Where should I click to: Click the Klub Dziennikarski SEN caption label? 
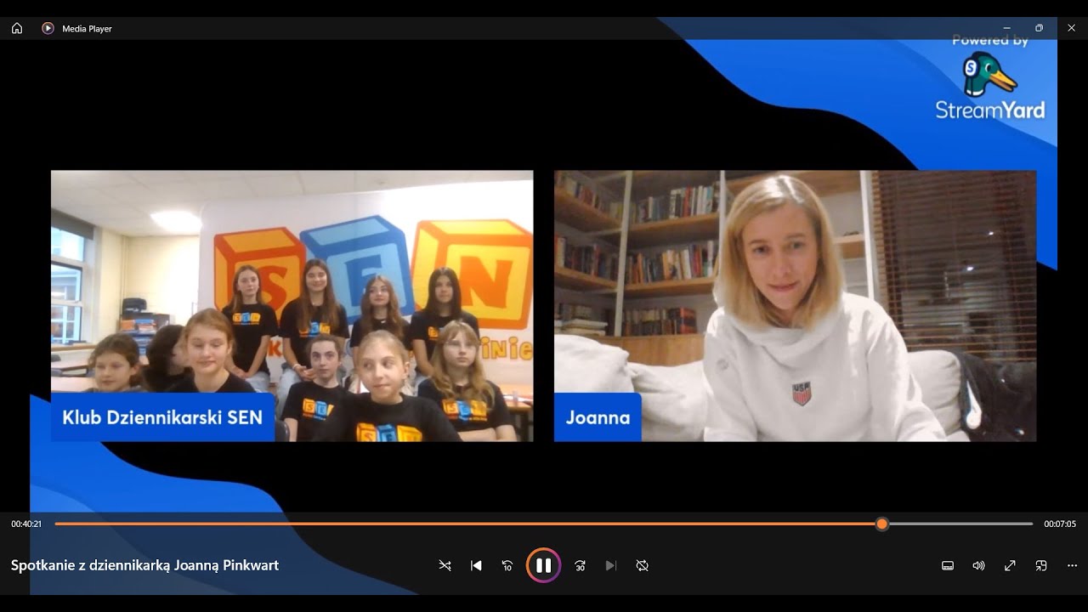pyautogui.click(x=162, y=417)
